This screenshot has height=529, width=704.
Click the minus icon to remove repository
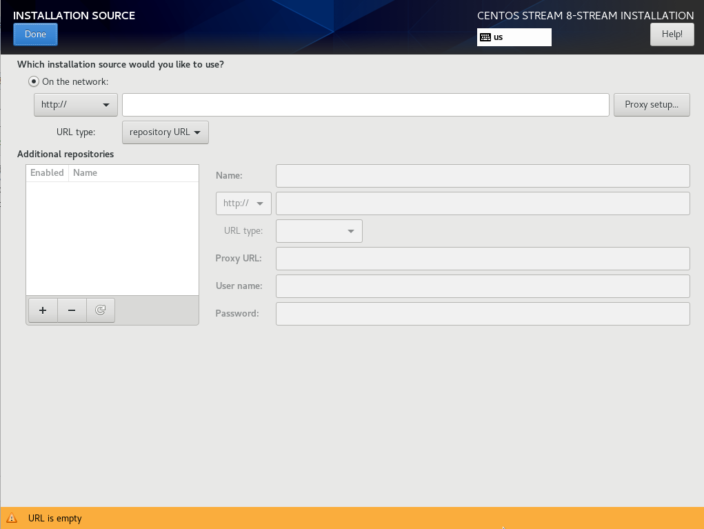[x=72, y=310]
